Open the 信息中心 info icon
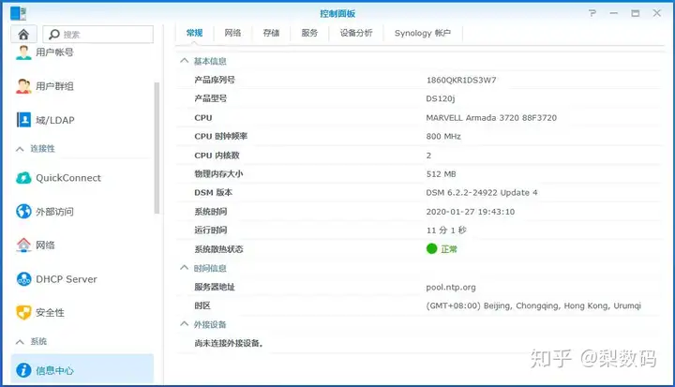Viewport: 675px width, 387px height. tap(23, 370)
